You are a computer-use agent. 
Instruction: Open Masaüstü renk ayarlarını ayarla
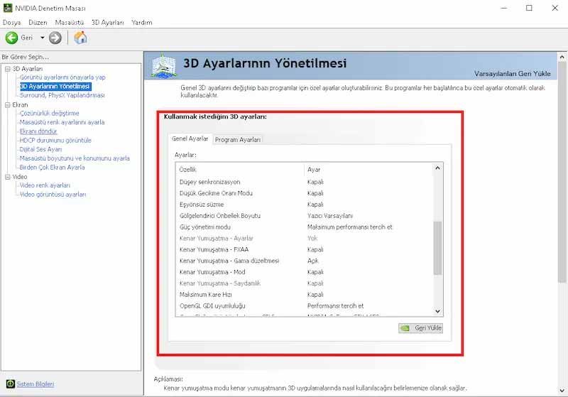tap(62, 122)
